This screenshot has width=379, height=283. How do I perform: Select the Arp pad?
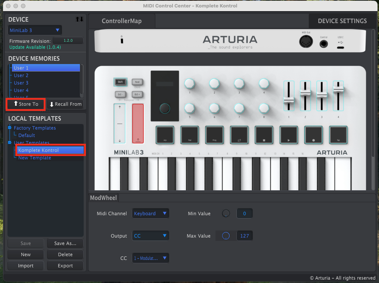pos(165,135)
